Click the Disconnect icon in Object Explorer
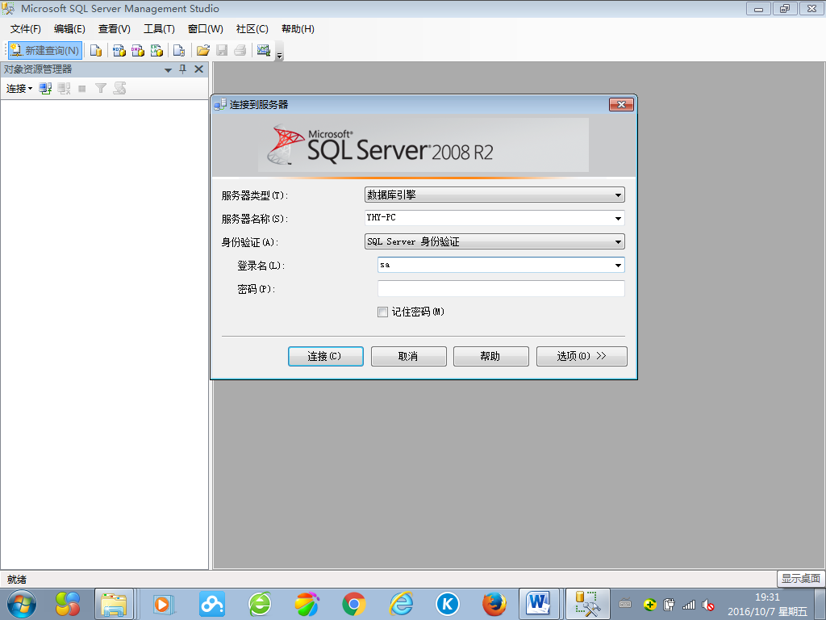 click(64, 89)
